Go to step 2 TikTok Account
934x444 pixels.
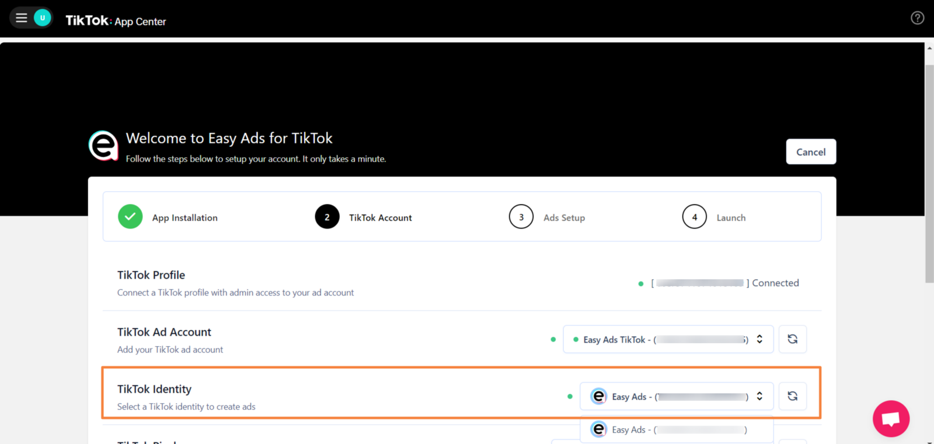click(364, 217)
